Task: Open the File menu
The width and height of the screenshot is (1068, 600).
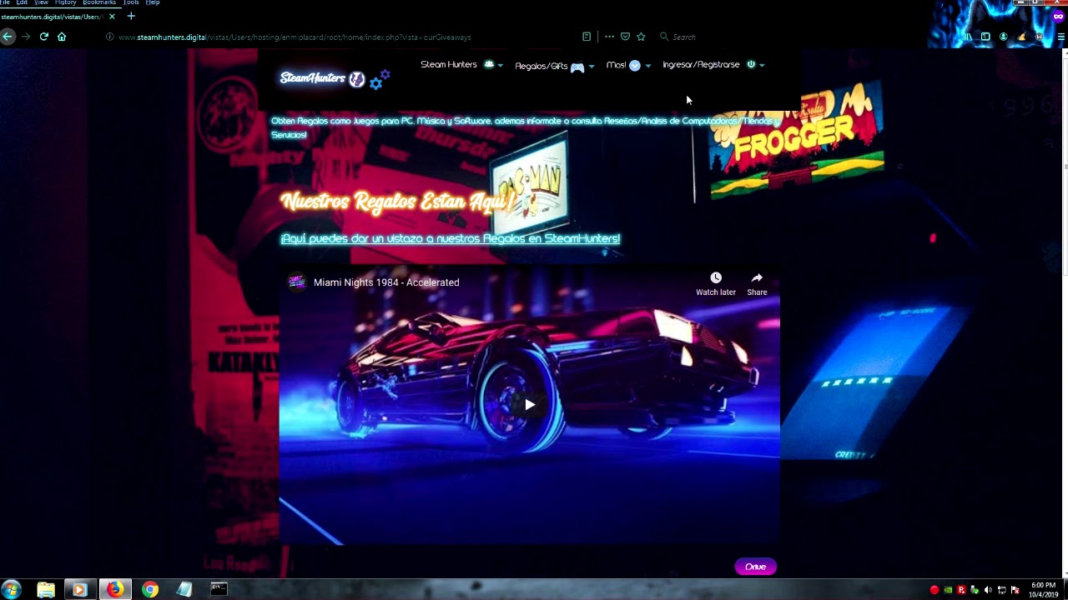Action: (5, 2)
